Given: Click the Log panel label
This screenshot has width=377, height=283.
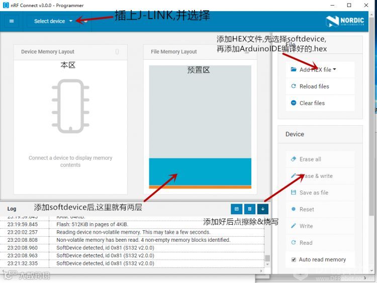Looking at the screenshot, I should click(12, 209).
